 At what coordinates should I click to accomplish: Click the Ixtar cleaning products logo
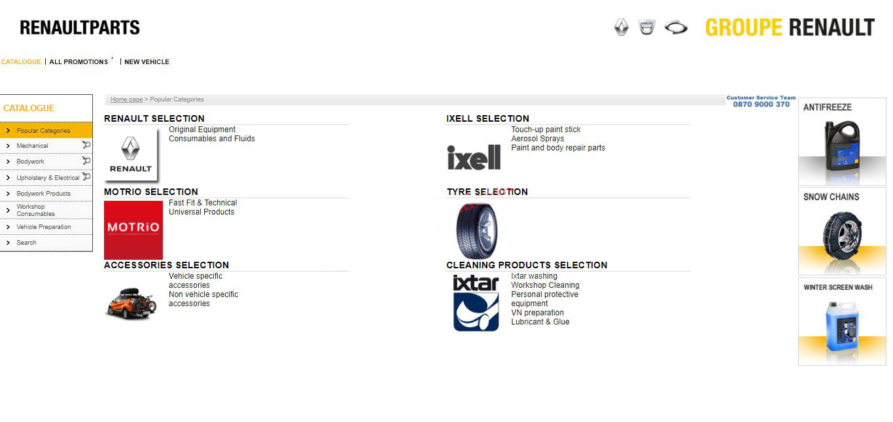point(476,303)
